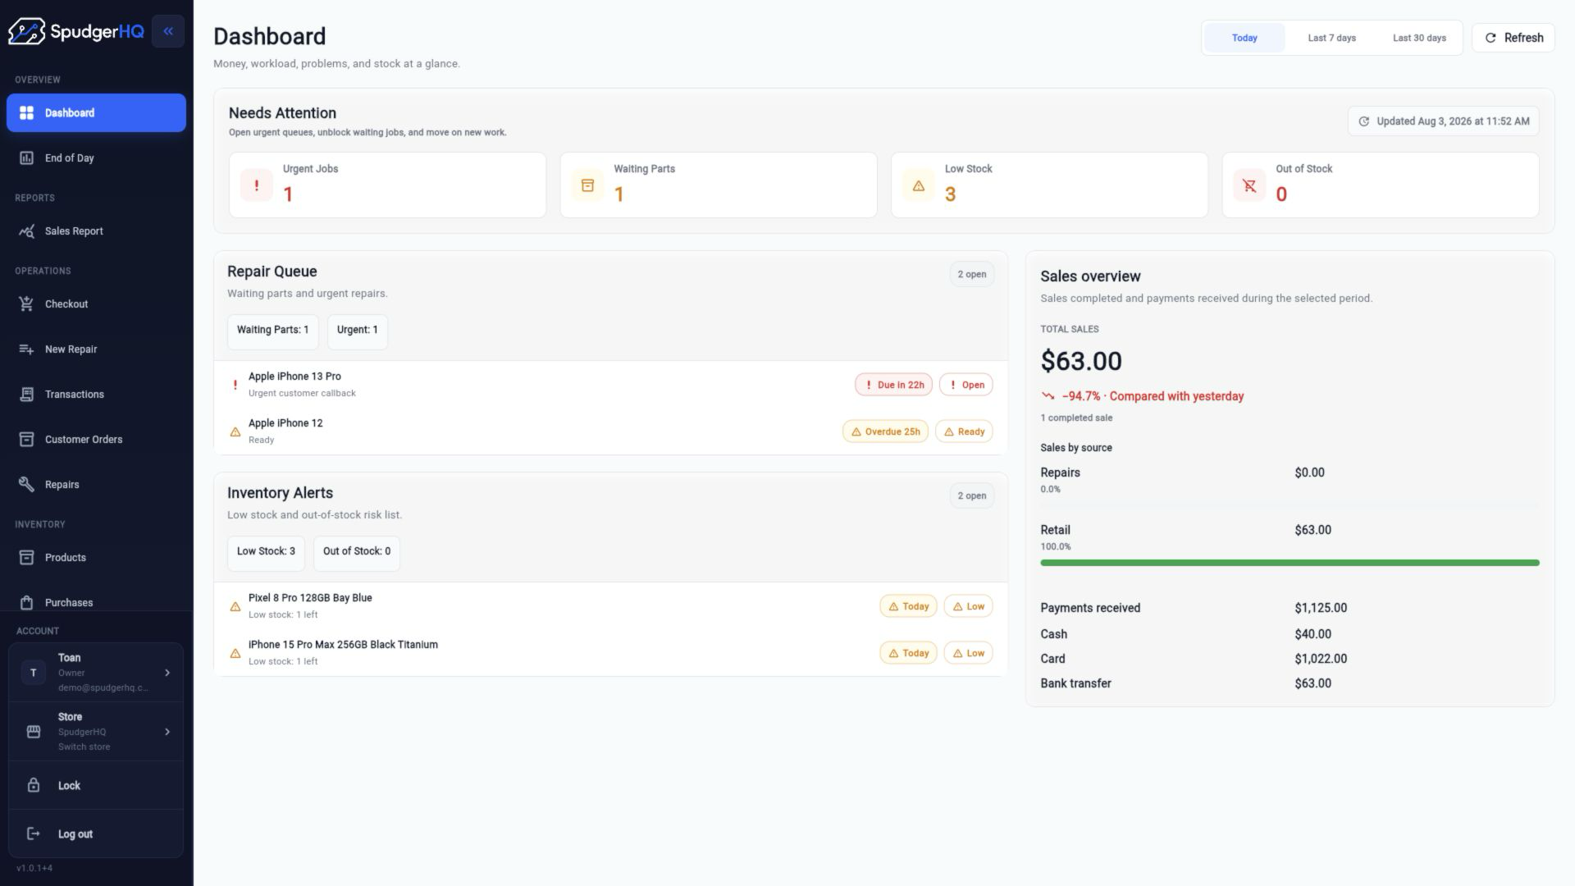This screenshot has height=886, width=1575.
Task: Click the Refresh button label
Action: click(x=1523, y=38)
